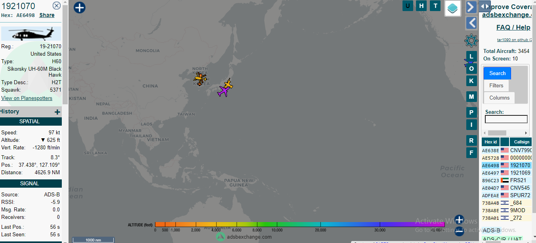Click the altitude color scale bar
Screen dimensions: 536x243
click(x=300, y=224)
